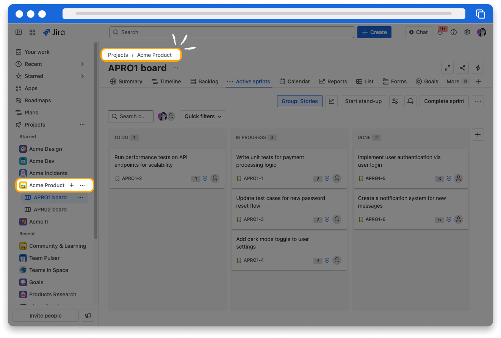Click Start stand-up button
The image size is (501, 338).
click(363, 101)
